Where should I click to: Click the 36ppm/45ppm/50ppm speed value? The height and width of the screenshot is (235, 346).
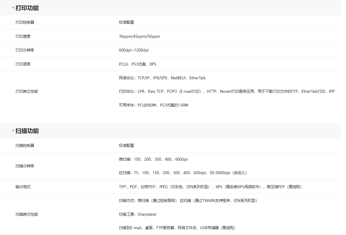coord(139,36)
